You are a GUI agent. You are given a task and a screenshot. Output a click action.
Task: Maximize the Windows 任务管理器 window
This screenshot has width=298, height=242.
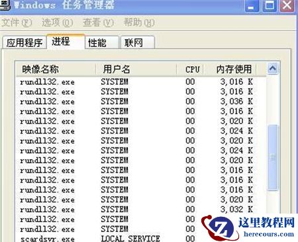point(270,5)
